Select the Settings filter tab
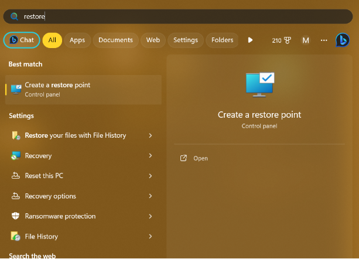 [186, 40]
